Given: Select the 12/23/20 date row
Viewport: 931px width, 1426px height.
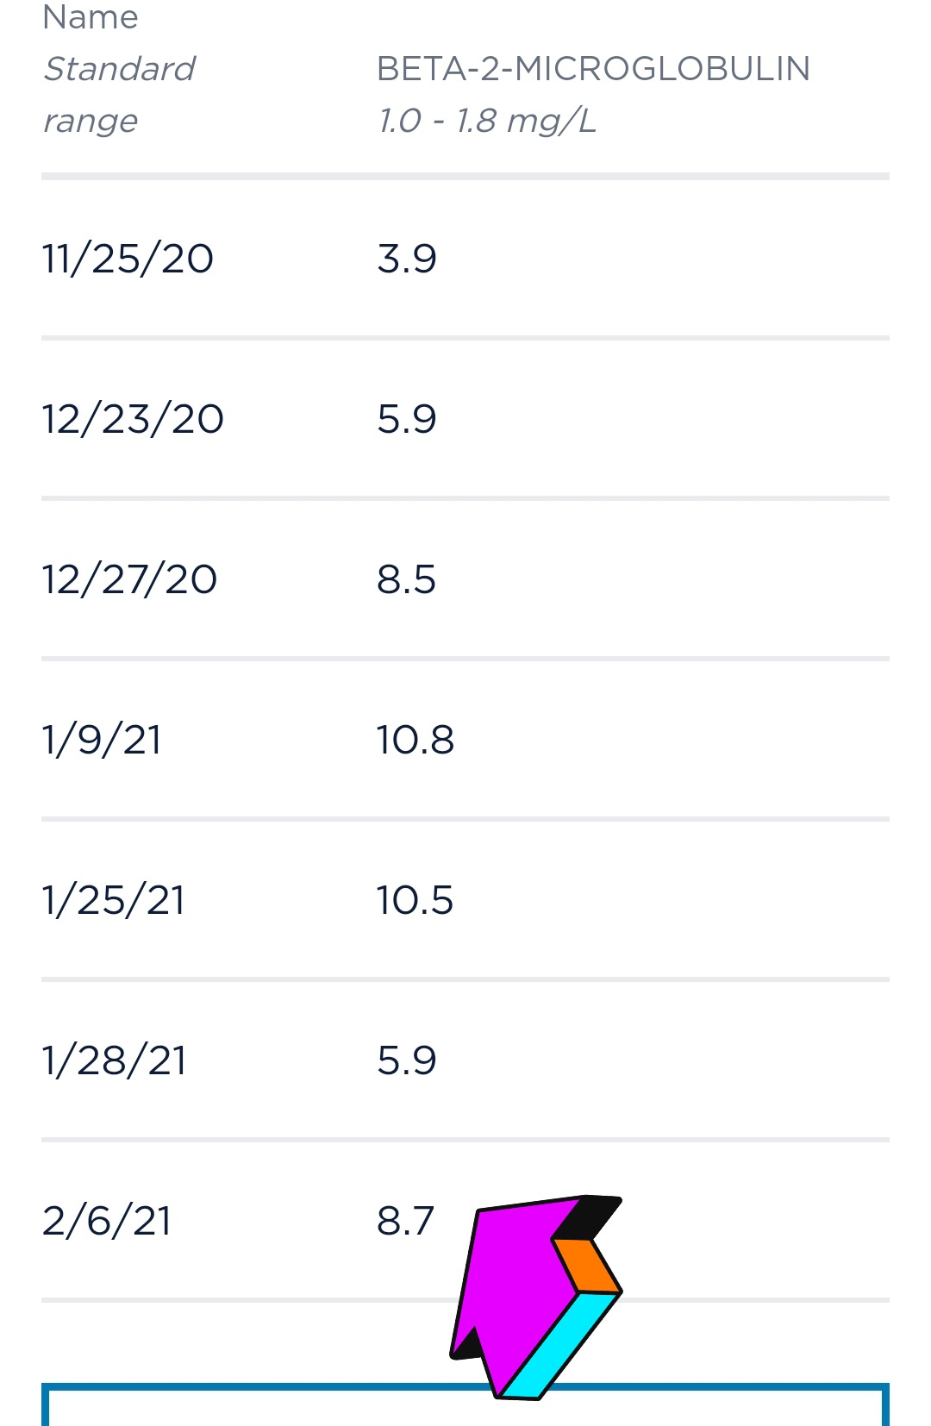Looking at the screenshot, I should pyautogui.click(x=133, y=419).
